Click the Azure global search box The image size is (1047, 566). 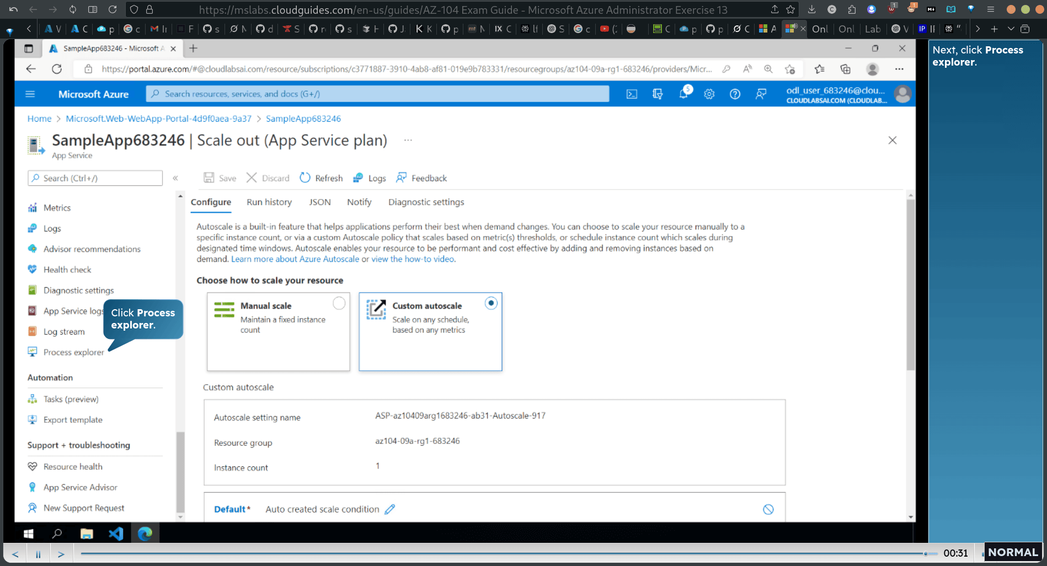378,94
